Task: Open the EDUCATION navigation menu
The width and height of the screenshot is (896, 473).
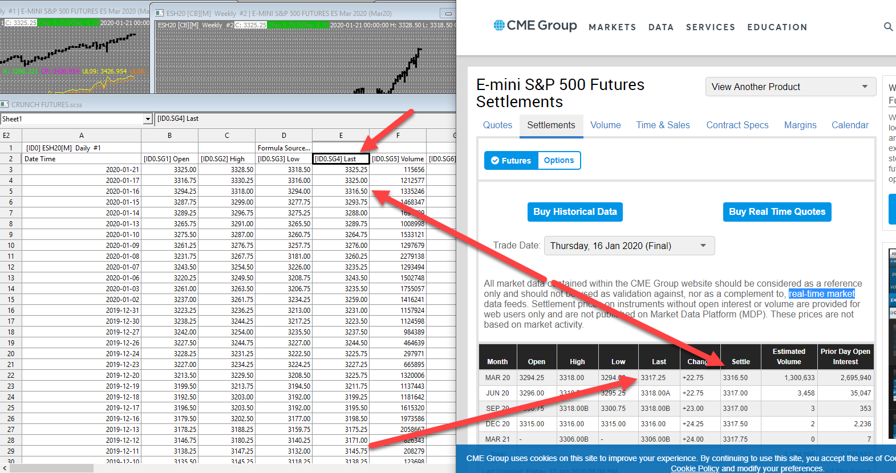Action: click(x=777, y=27)
